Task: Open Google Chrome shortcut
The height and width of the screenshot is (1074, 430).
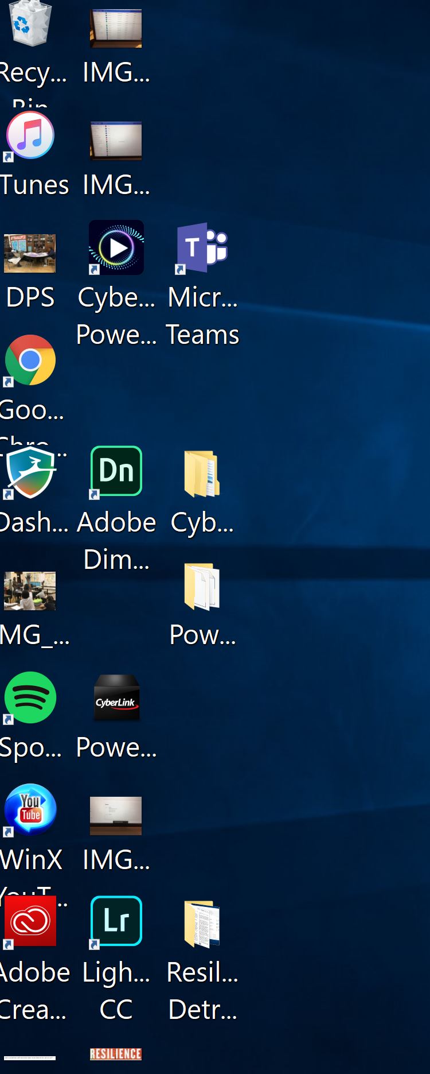Action: click(x=30, y=360)
